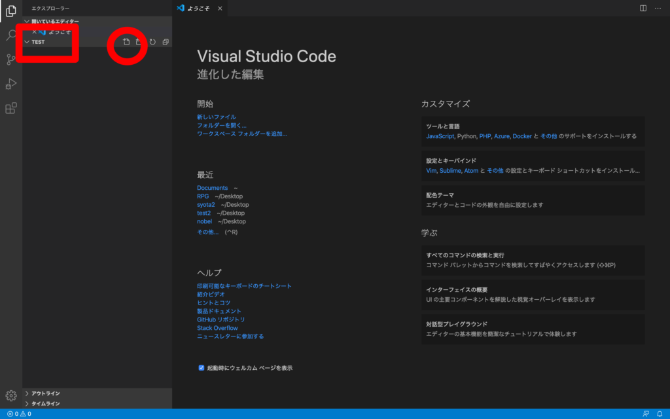Expand the タイムライン section
The image size is (670, 419).
click(97, 403)
